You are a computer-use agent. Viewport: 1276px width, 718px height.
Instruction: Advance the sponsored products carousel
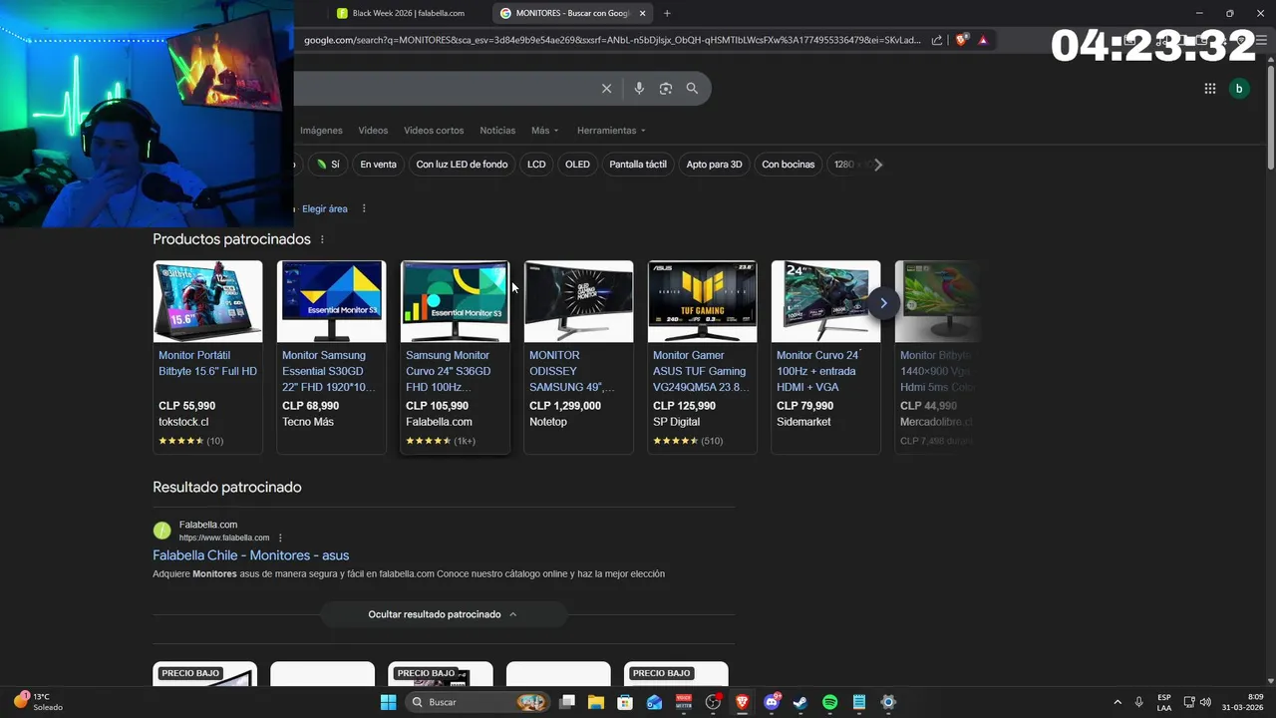(883, 303)
